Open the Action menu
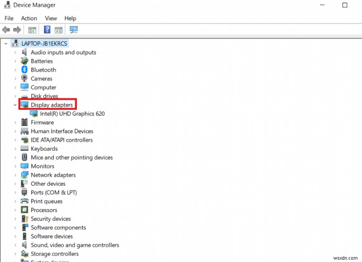Image resolution: width=362 pixels, height=262 pixels. pos(29,18)
